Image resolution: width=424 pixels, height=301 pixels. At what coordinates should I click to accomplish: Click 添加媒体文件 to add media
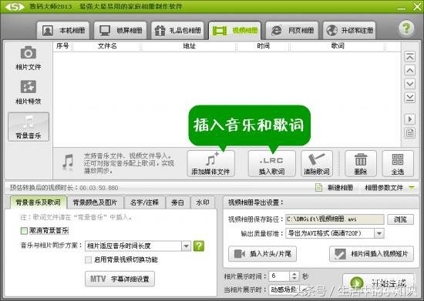click(210, 164)
